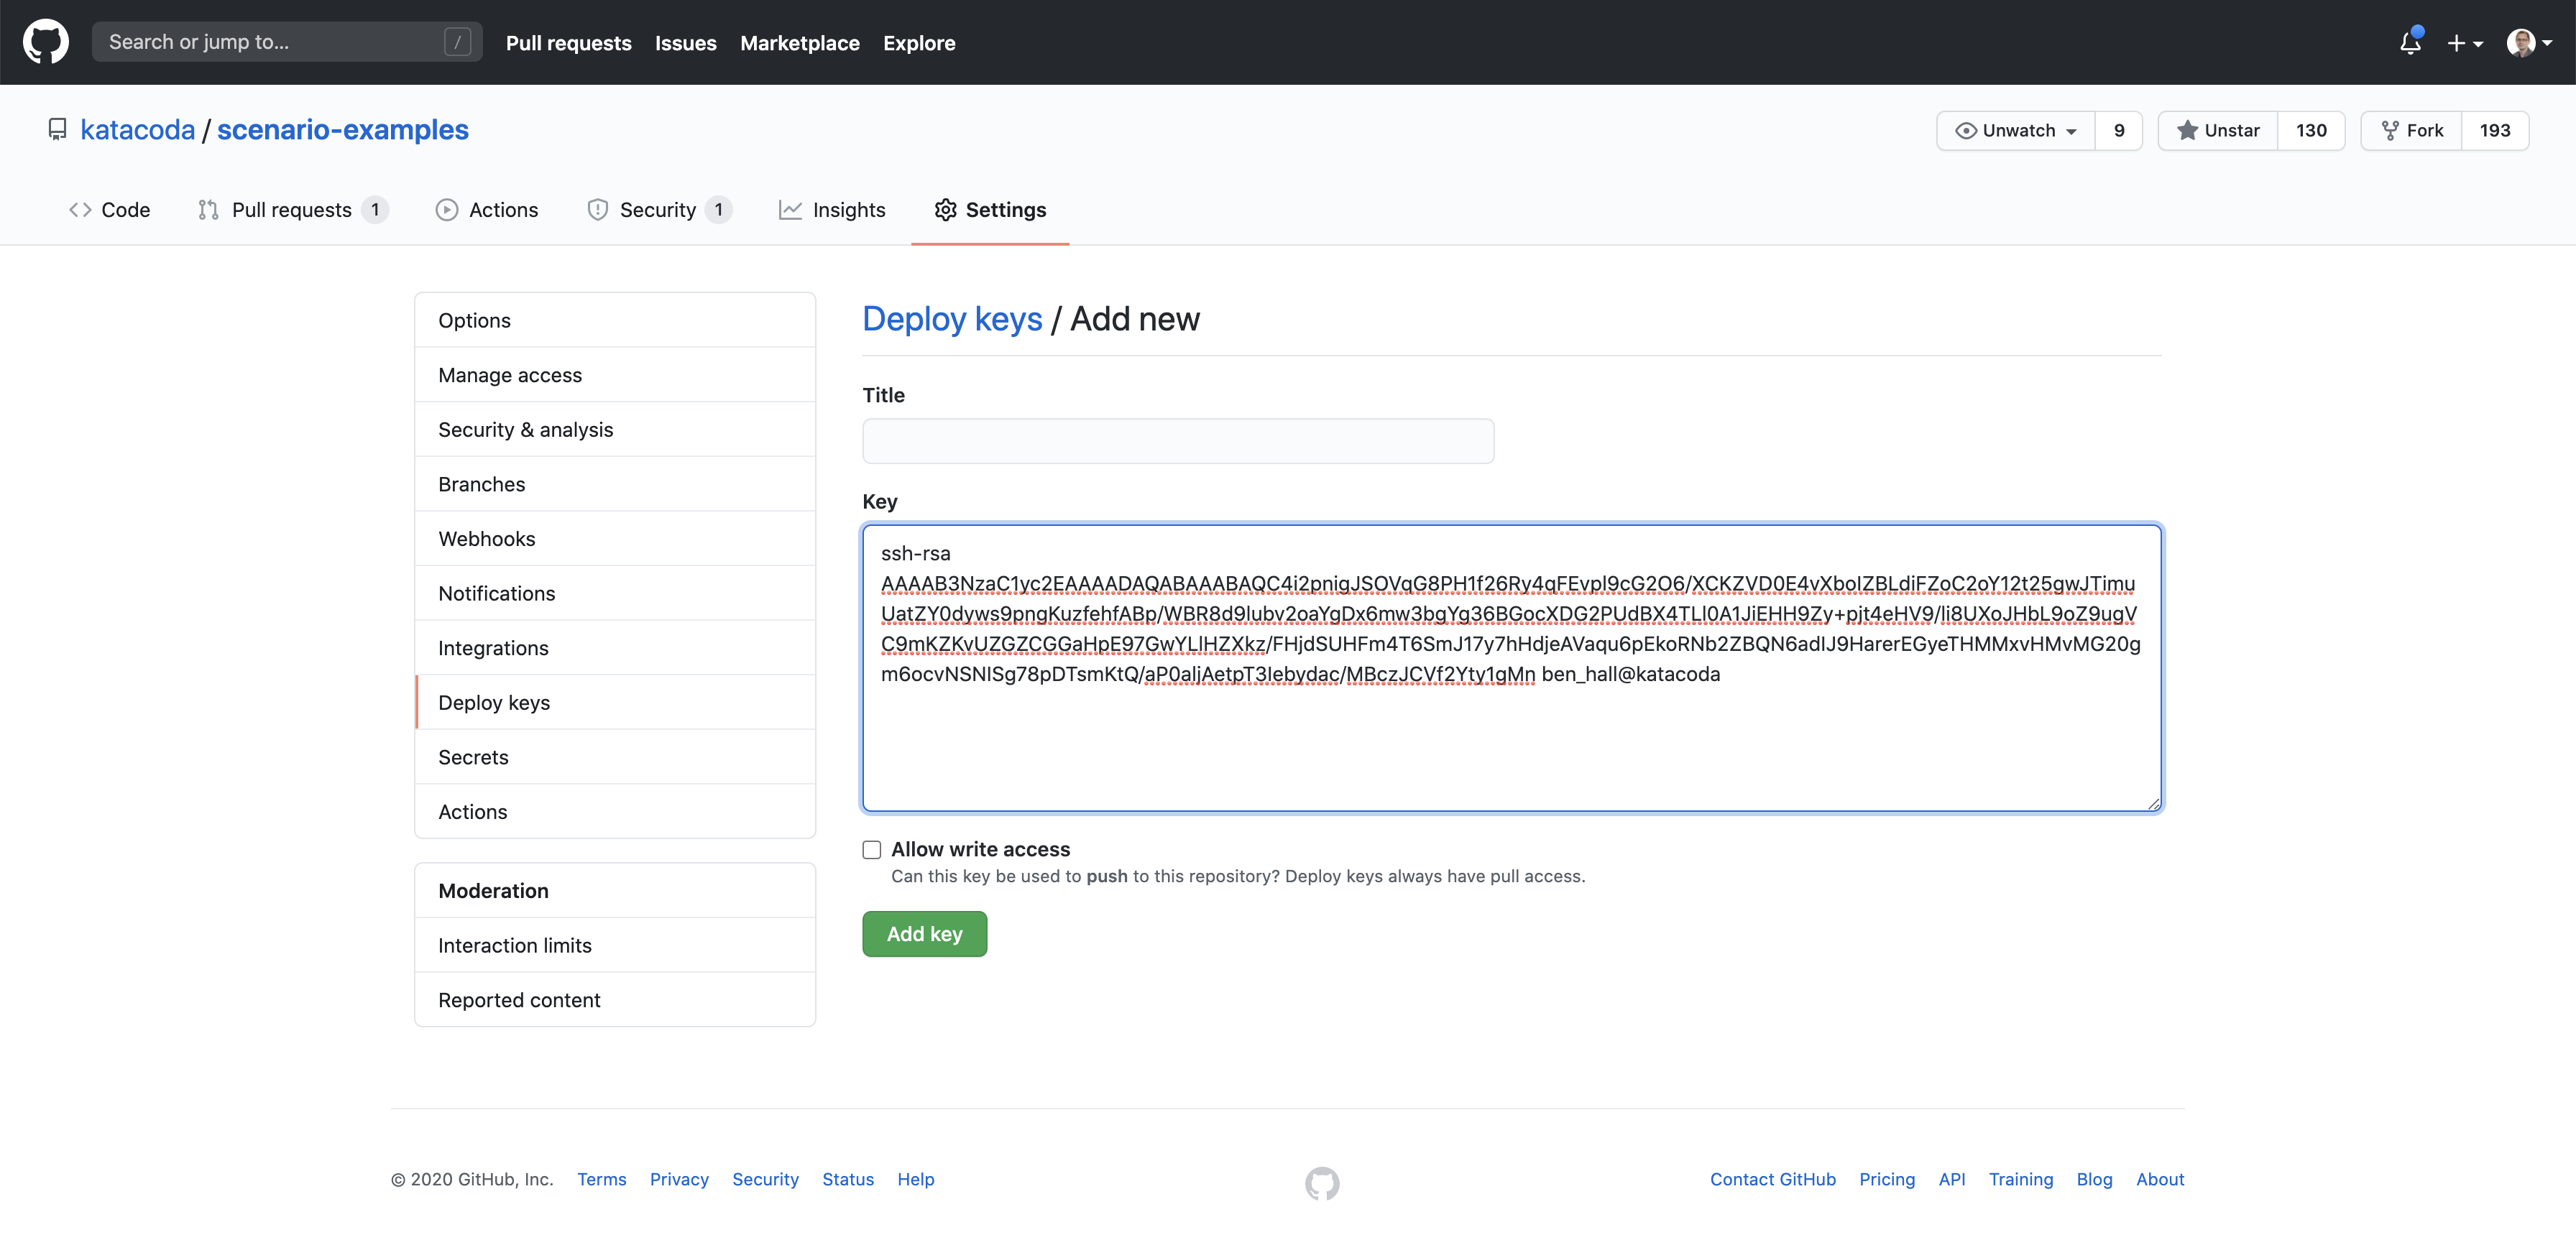This screenshot has height=1240, width=2576.
Task: Focus the Search or jump to field
Action: pyautogui.click(x=287, y=42)
